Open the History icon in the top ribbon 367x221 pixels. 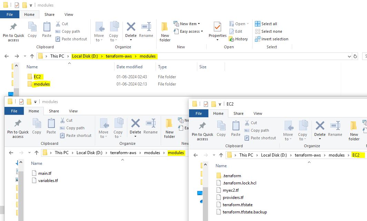coord(232,39)
